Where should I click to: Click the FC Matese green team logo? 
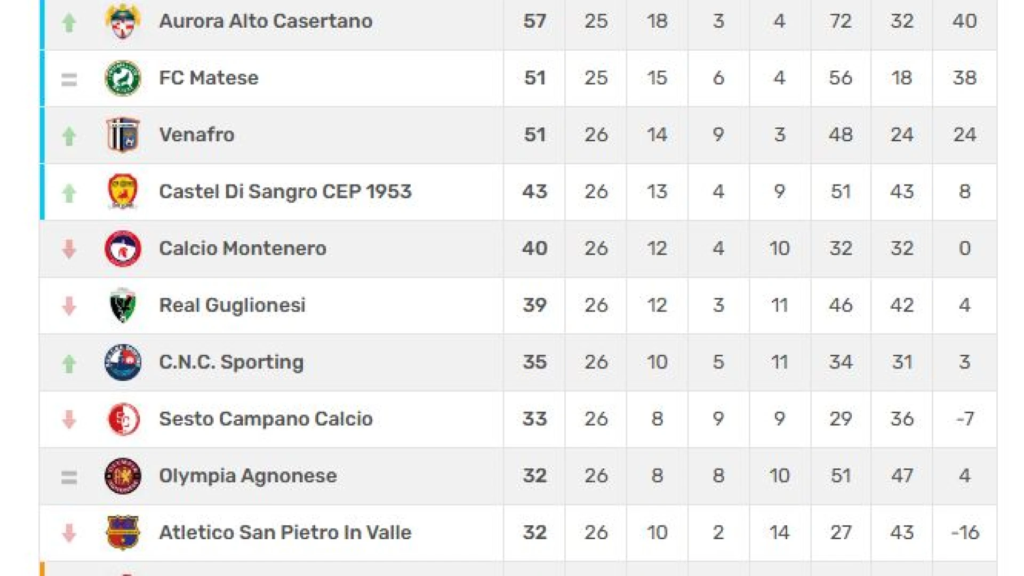[x=123, y=78]
